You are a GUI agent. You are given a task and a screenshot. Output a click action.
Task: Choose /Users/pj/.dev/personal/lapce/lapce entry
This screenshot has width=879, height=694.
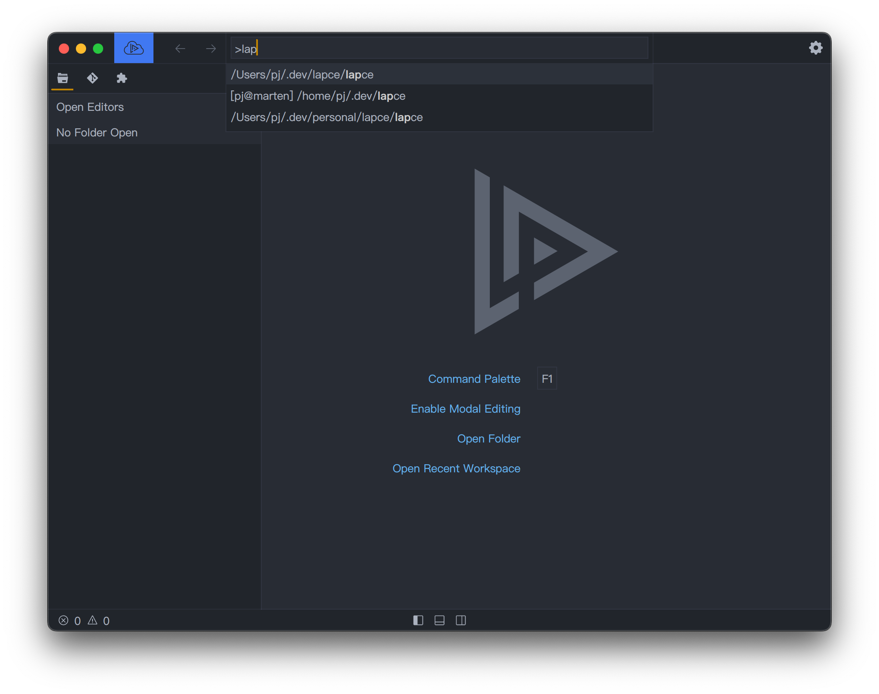tap(327, 117)
